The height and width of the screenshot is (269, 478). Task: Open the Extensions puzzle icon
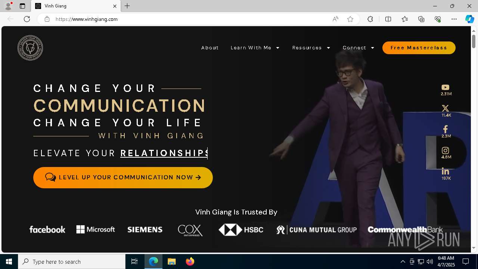click(x=370, y=19)
